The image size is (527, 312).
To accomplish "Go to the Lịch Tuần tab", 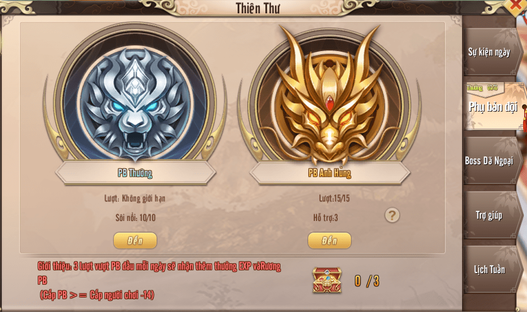I will [489, 269].
